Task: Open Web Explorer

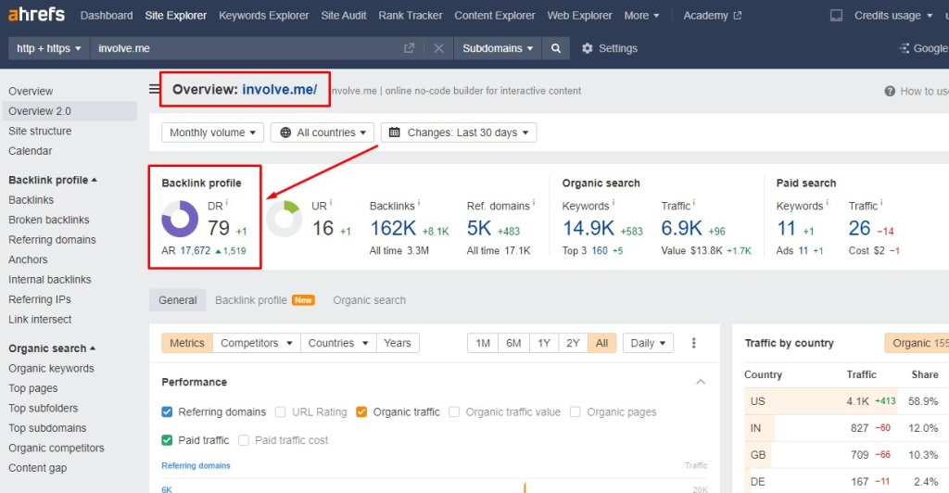Action: click(580, 15)
